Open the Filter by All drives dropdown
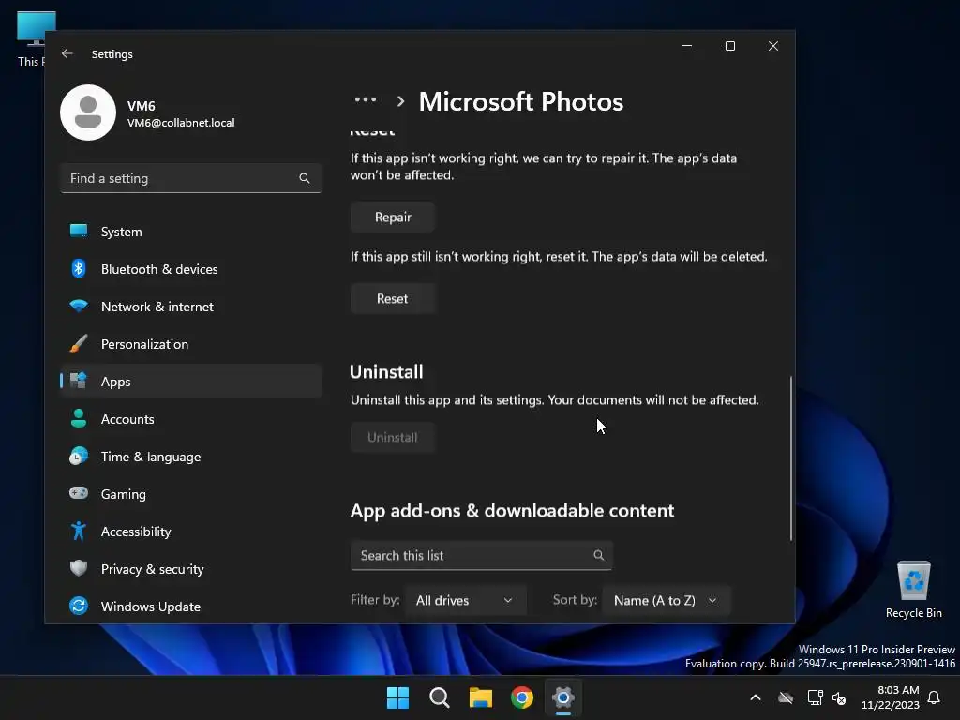Screen dimensions: 960x720 pyautogui.click(x=465, y=601)
